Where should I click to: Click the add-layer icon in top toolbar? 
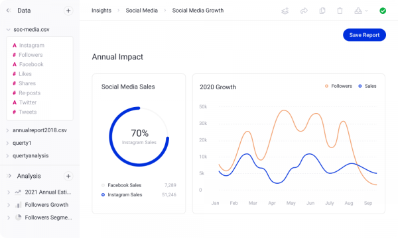click(x=285, y=11)
